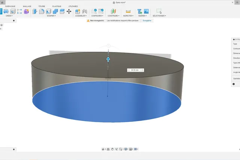Select the Move/Copy cross-arrows tool
The image size is (240, 160).
69,11
